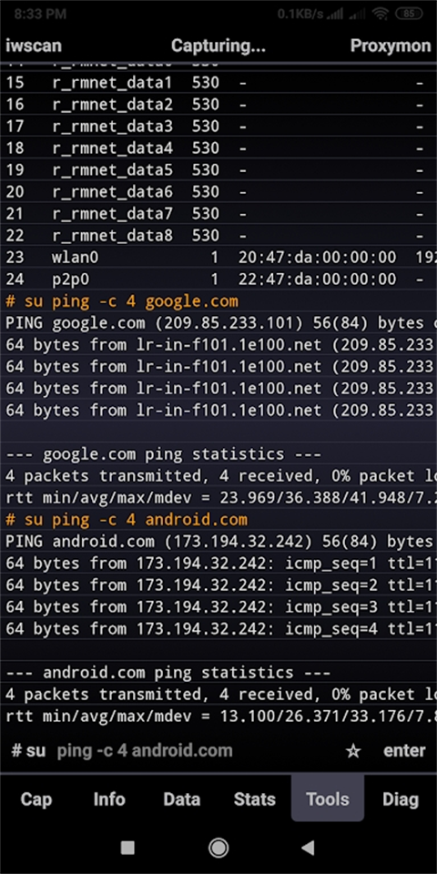Focus the ping command input field
Viewport: 437px width, 874px height.
tap(195, 751)
